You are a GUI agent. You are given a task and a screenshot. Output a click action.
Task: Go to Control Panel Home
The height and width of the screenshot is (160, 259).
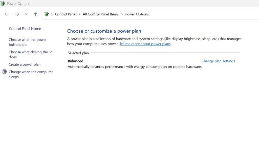click(25, 29)
